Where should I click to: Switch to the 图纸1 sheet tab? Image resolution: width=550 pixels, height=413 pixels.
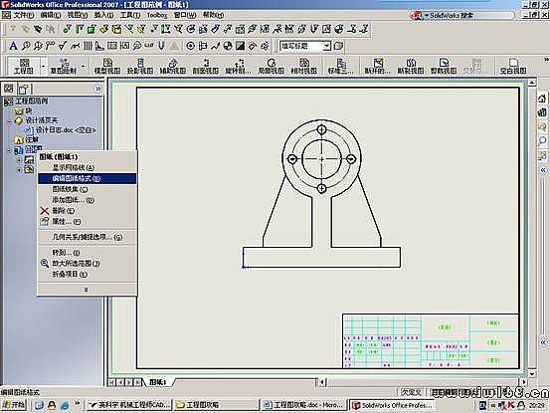(158, 382)
